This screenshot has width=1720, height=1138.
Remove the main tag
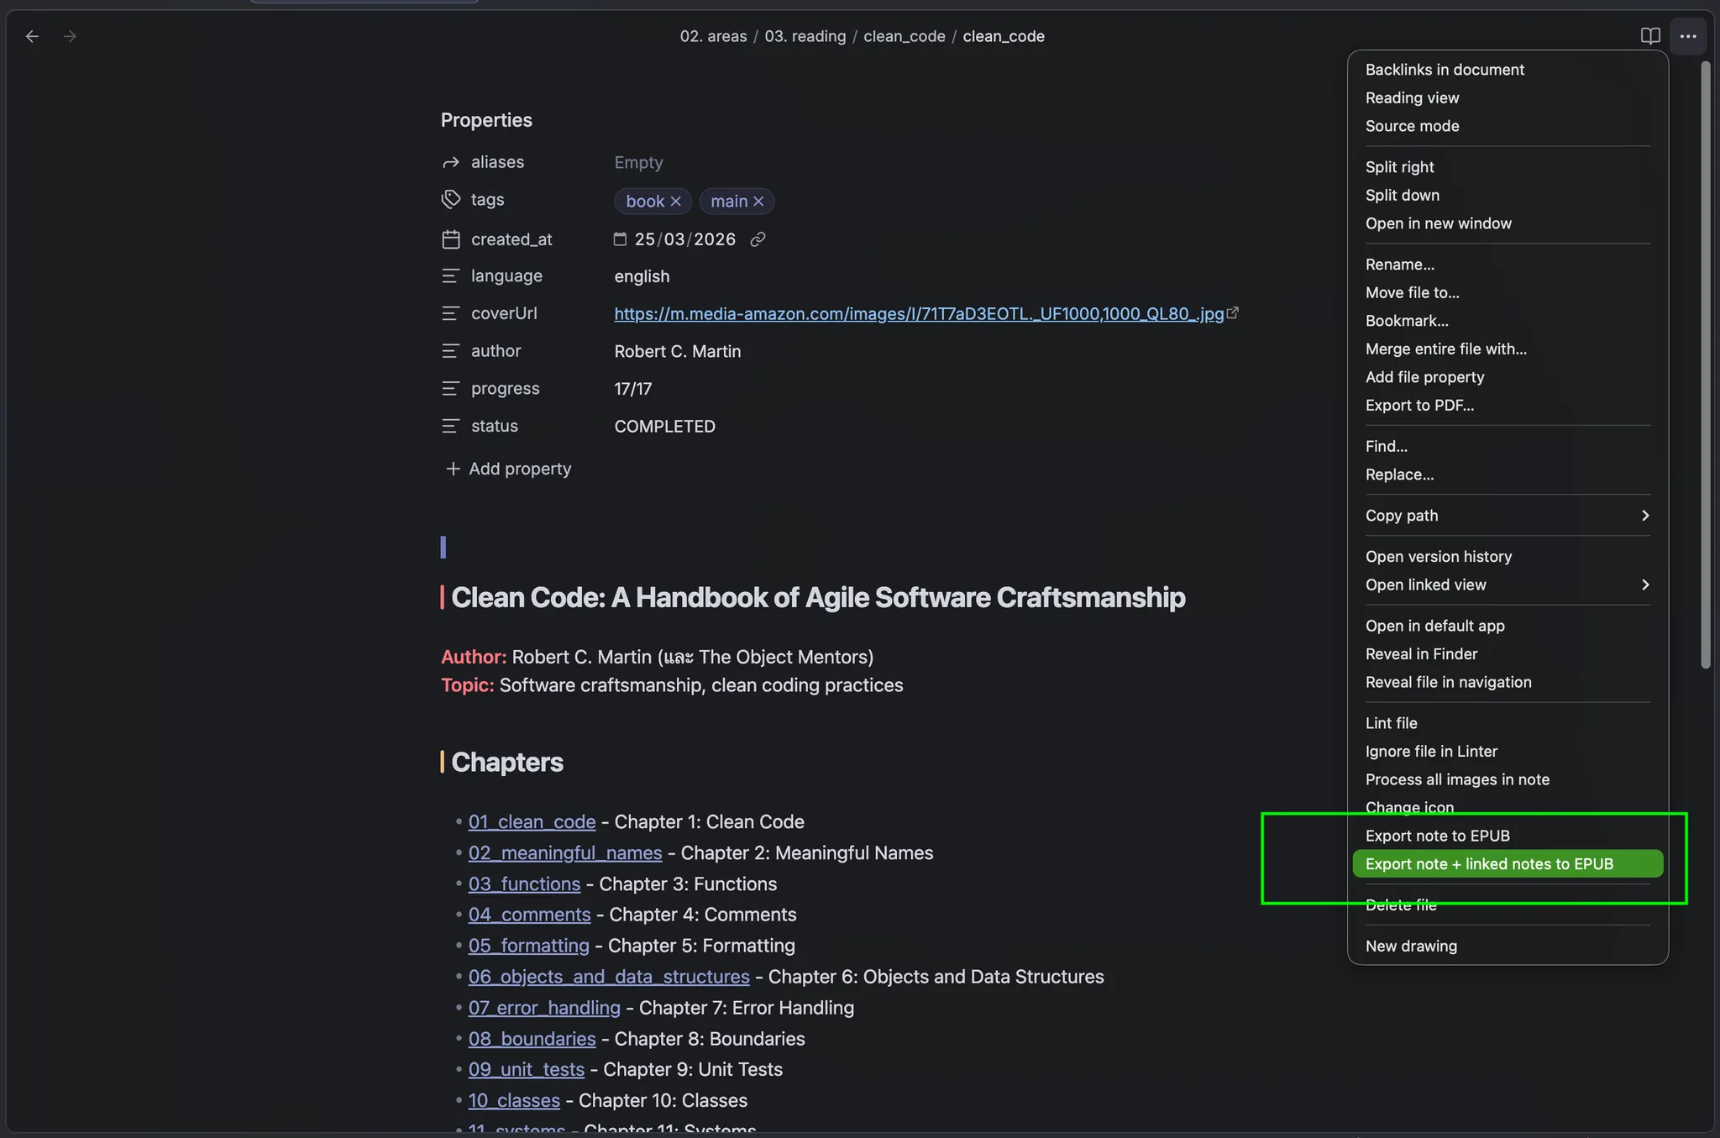758,202
